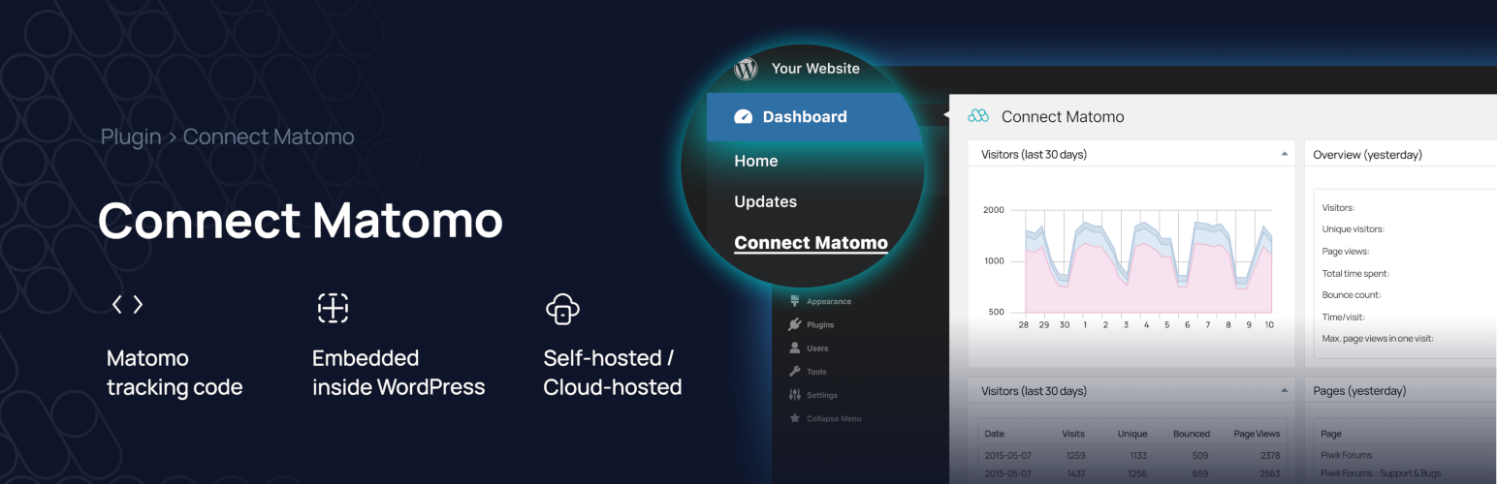Click the Time/visit: row
Viewport: 1497px width, 484px height.
(x=1346, y=318)
